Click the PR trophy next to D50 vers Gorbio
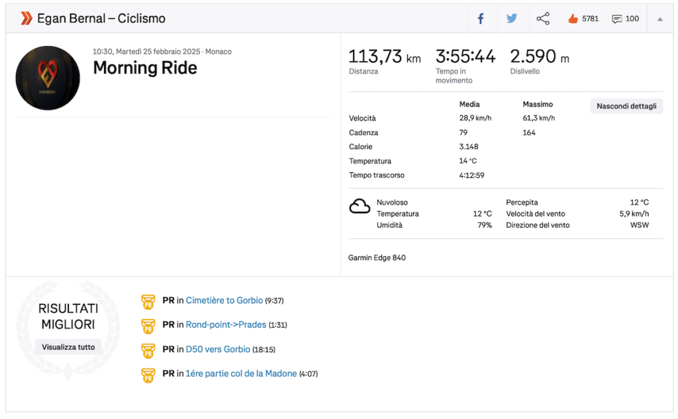Viewport: 678px width, 419px height. click(x=148, y=350)
